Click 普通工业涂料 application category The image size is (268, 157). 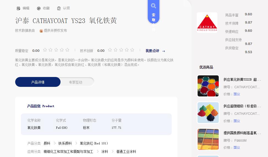pos(126,152)
